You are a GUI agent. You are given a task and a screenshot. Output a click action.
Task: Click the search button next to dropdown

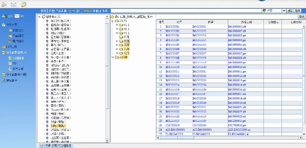pyautogui.click(x=290, y=11)
